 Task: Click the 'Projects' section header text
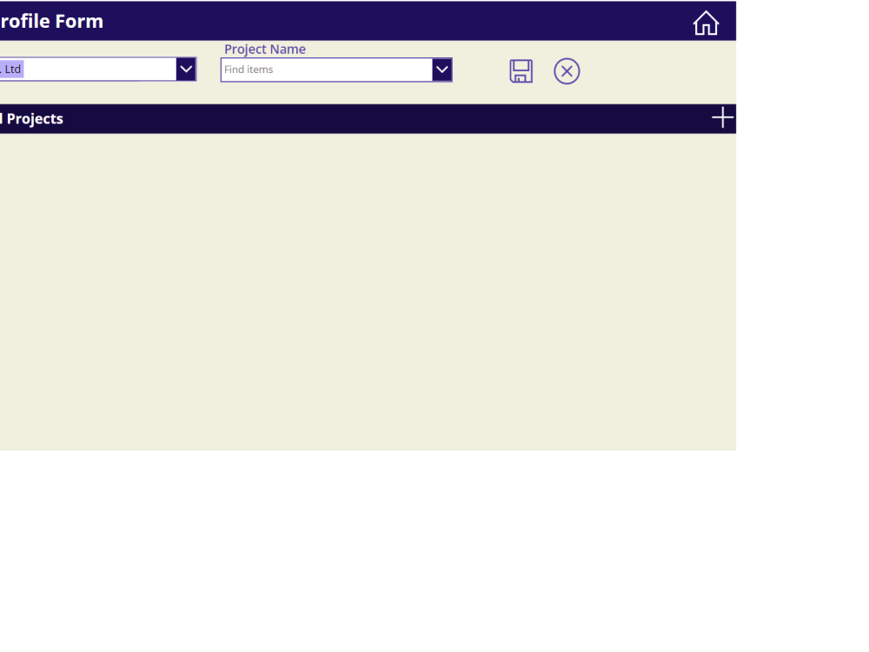[x=35, y=118]
